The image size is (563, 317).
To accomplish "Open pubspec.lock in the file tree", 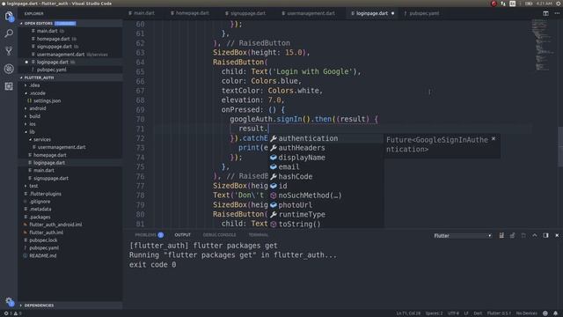I will coord(43,240).
